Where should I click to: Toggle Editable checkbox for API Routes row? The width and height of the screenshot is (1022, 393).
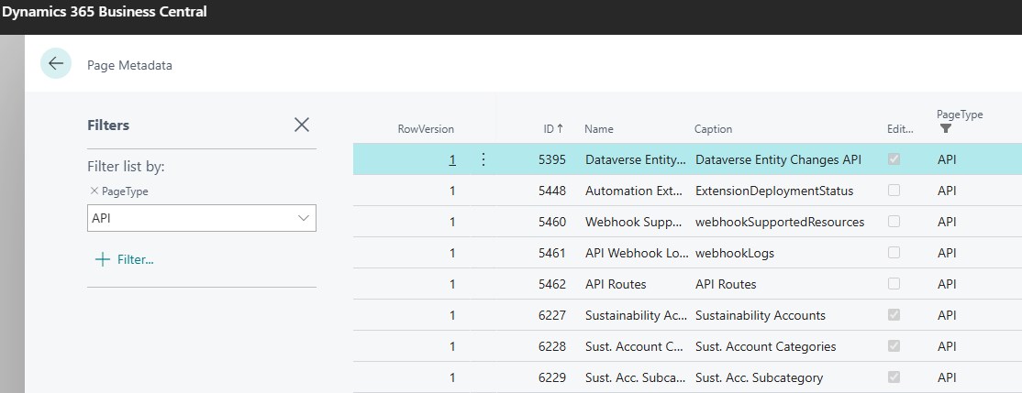[x=894, y=284]
